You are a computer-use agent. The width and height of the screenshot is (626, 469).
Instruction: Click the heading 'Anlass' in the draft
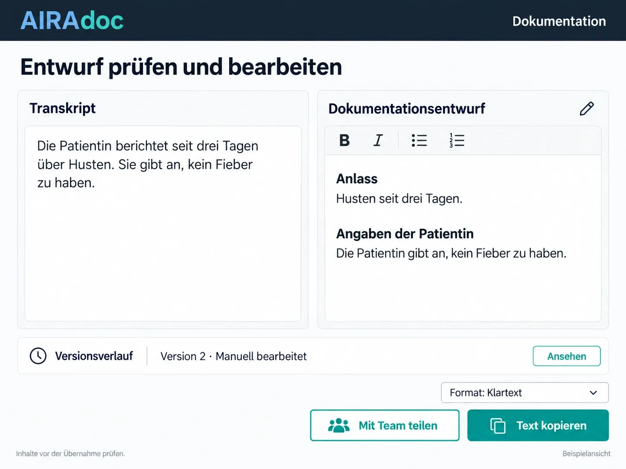coord(357,179)
